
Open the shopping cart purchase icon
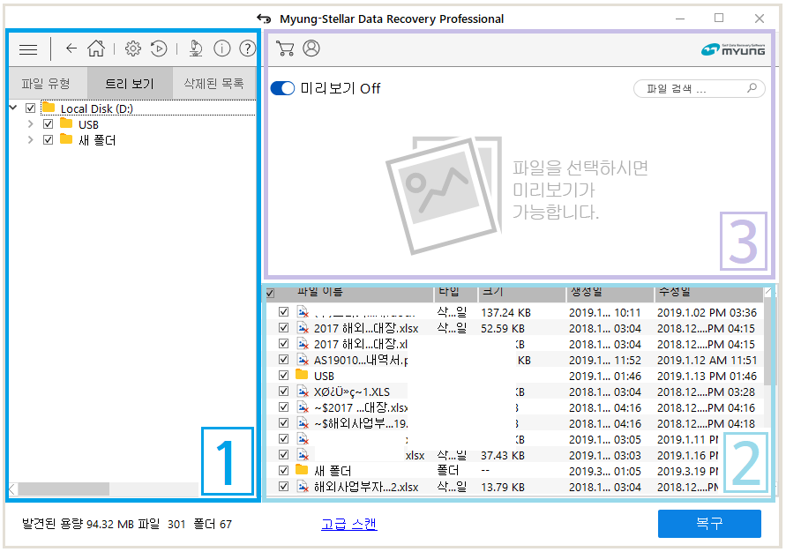tap(285, 48)
